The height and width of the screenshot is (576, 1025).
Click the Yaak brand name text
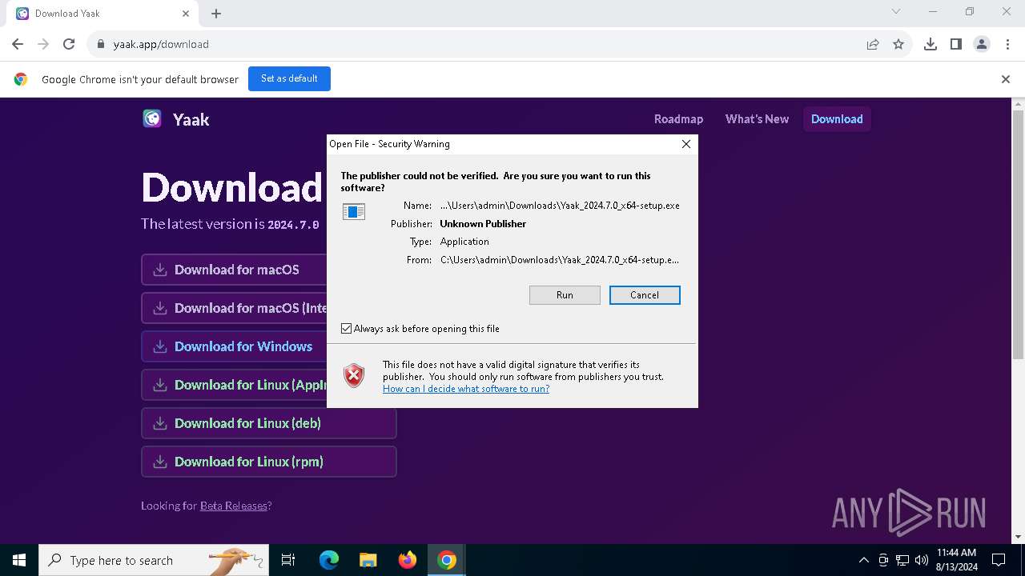coord(191,119)
